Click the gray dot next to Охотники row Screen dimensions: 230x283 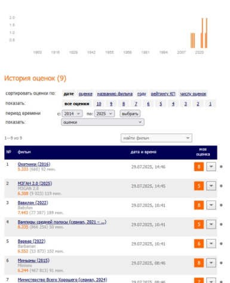[x=221, y=166]
